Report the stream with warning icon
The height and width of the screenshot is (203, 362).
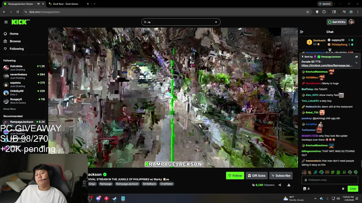coord(289,185)
